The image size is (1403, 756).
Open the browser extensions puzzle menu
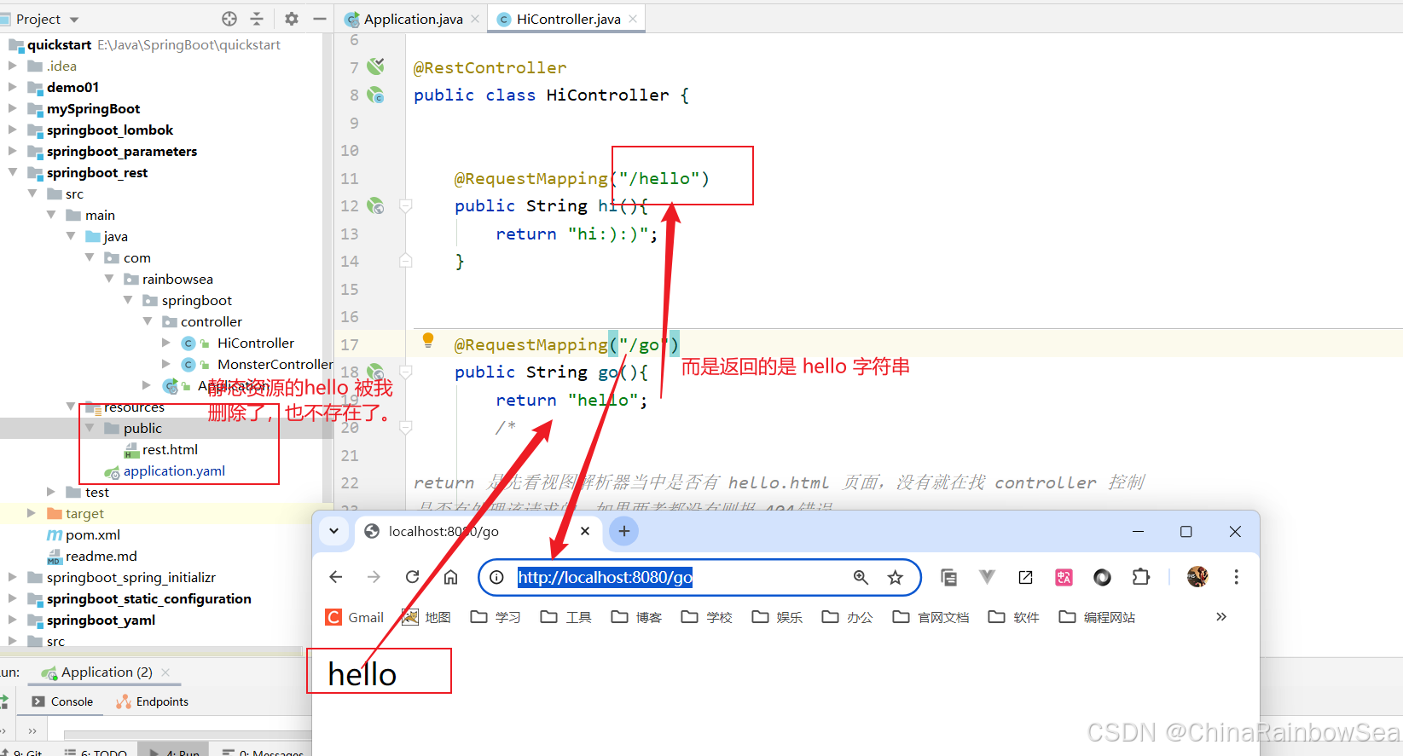click(1141, 577)
